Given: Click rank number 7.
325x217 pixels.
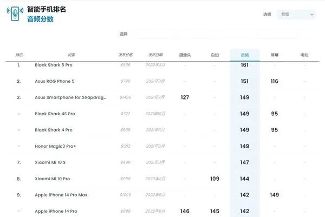Looking at the screenshot, I should pyautogui.click(x=19, y=162).
